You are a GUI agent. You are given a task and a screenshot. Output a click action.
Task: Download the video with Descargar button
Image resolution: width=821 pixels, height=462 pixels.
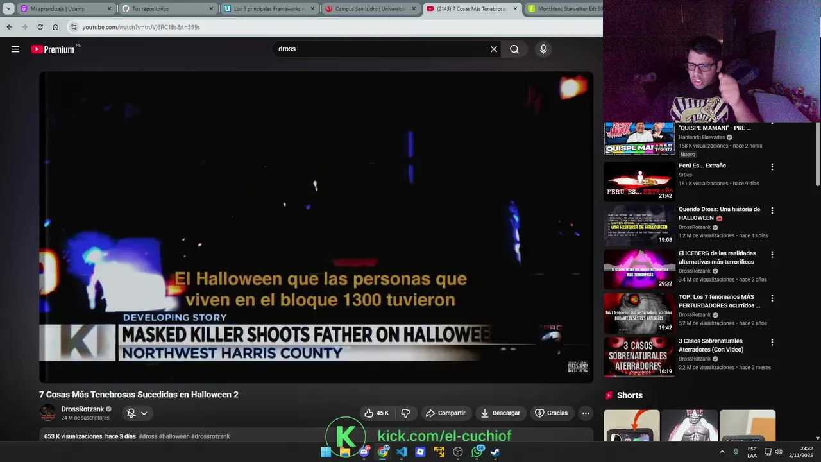pyautogui.click(x=500, y=413)
